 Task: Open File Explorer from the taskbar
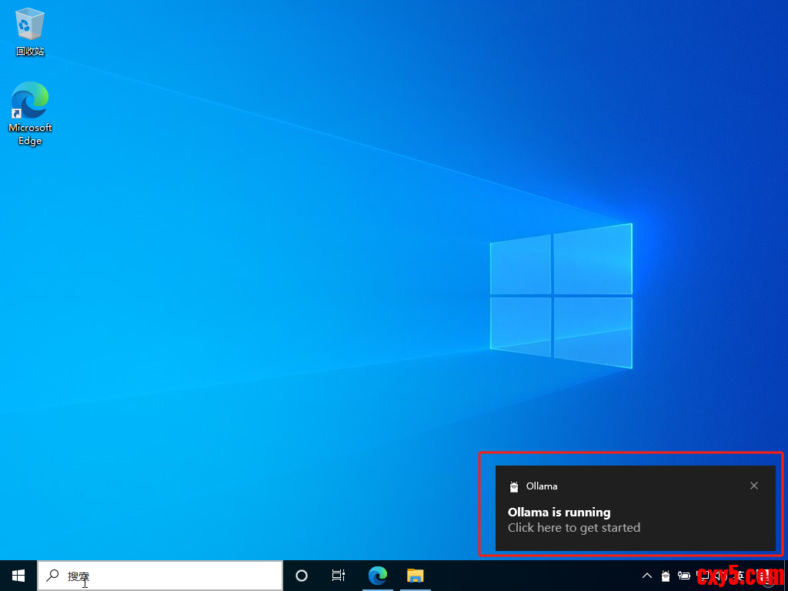point(416,576)
